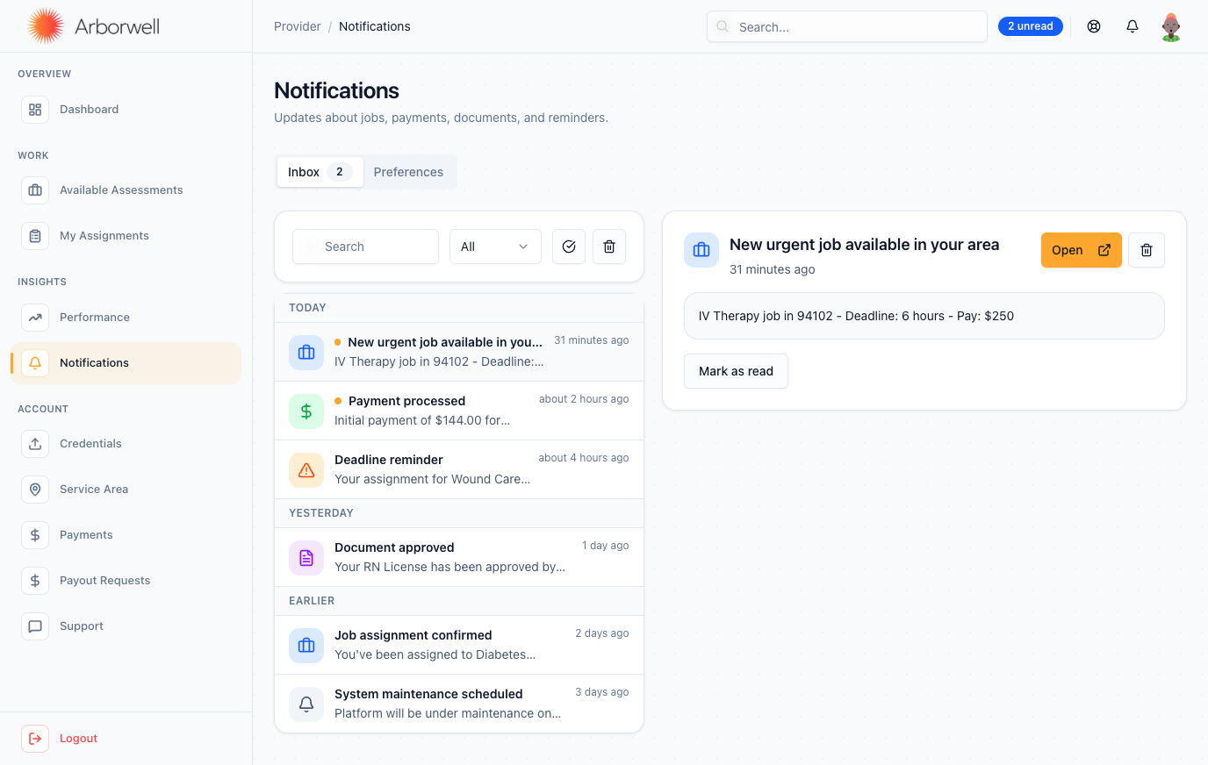Click the mark all as read icon
The width and height of the screenshot is (1208, 765).
tap(569, 247)
